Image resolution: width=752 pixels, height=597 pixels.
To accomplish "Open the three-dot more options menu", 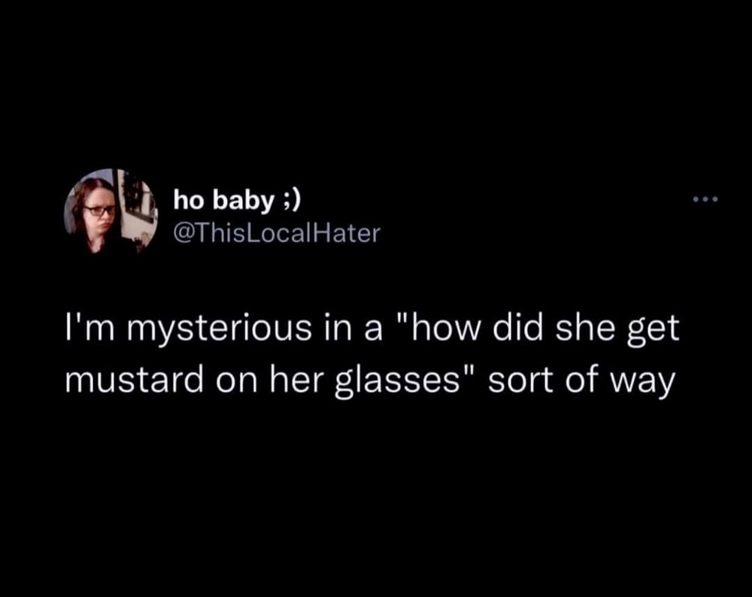I will point(707,200).
